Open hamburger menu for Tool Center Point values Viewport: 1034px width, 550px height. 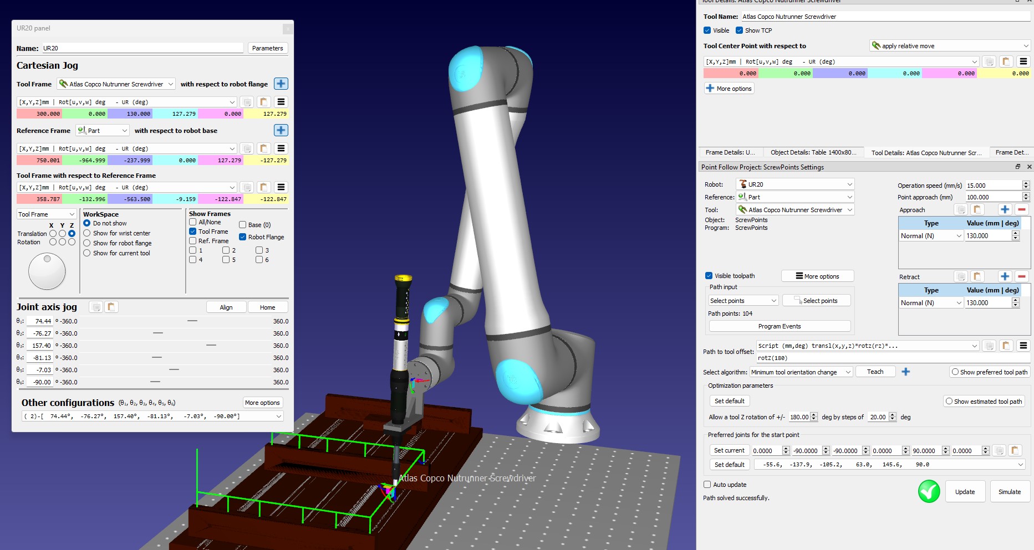1023,61
